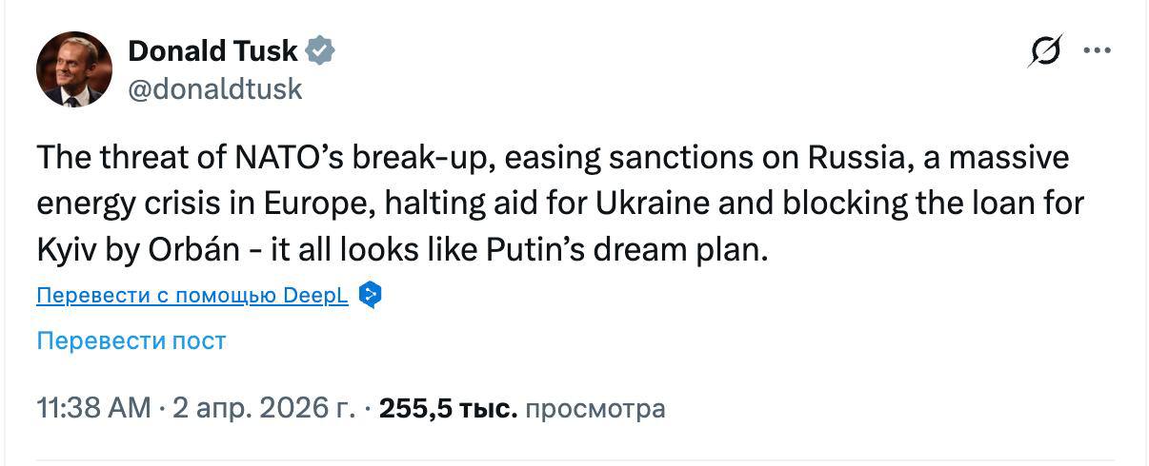Screen dimensions: 1149x466
Task: Click the "просмотра" views label
Action: [x=595, y=409]
